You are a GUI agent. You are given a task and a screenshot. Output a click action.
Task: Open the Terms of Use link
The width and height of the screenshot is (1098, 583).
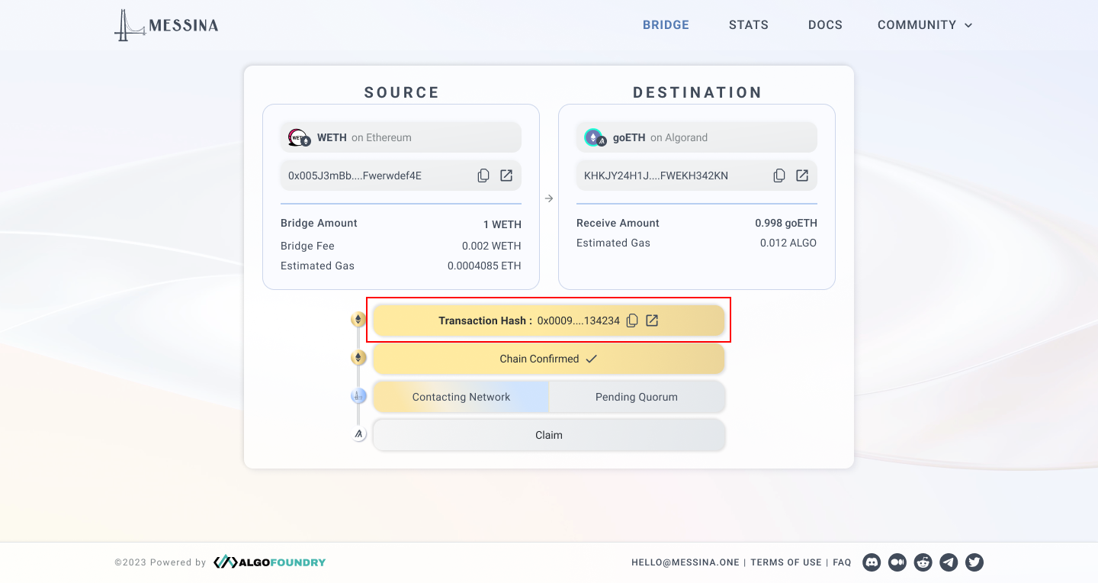pyautogui.click(x=786, y=562)
